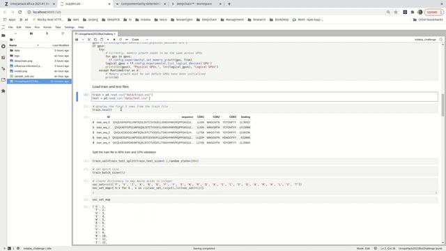This screenshot has width=446, height=251.
Task: Open the property inspector tools sidebar icon
Action: click(x=3, y=68)
